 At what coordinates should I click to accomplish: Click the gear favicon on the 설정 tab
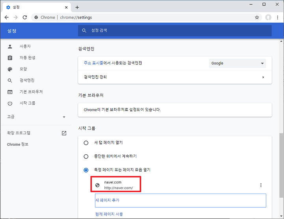[8, 7]
